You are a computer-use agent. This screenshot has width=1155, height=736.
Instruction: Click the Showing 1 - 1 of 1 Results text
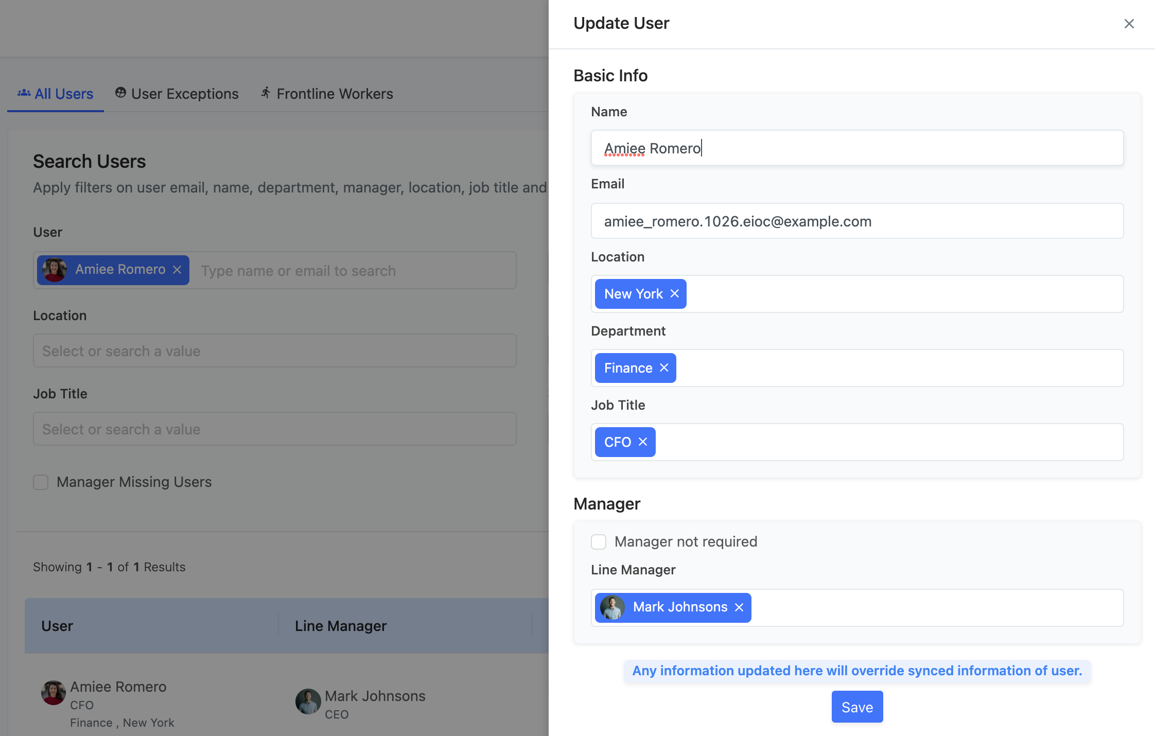[109, 567]
